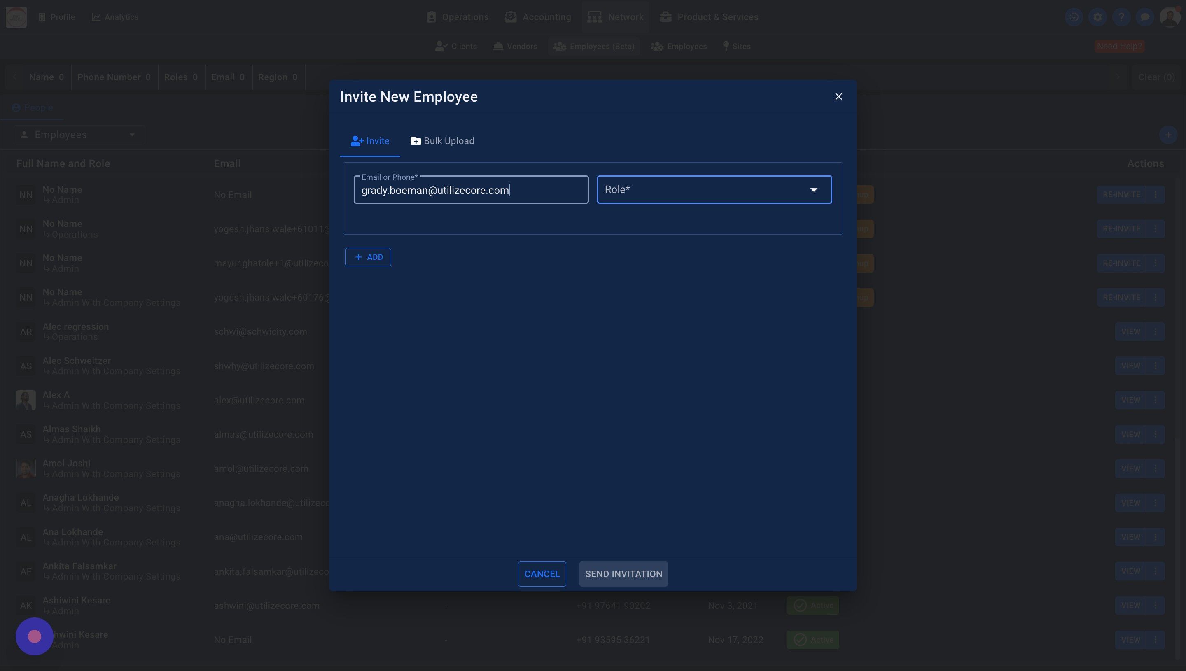Open the Role dropdown

coord(714,189)
